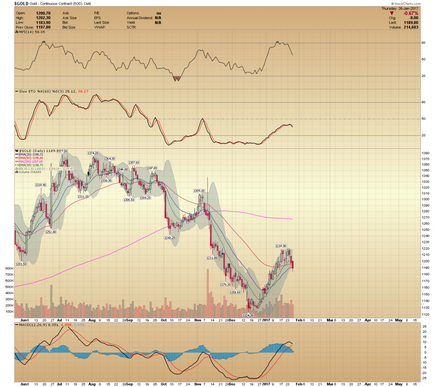Image resolution: width=435 pixels, height=387 pixels.
Task: Click the green dotted EMA(10) legend marker
Action: click(17, 165)
